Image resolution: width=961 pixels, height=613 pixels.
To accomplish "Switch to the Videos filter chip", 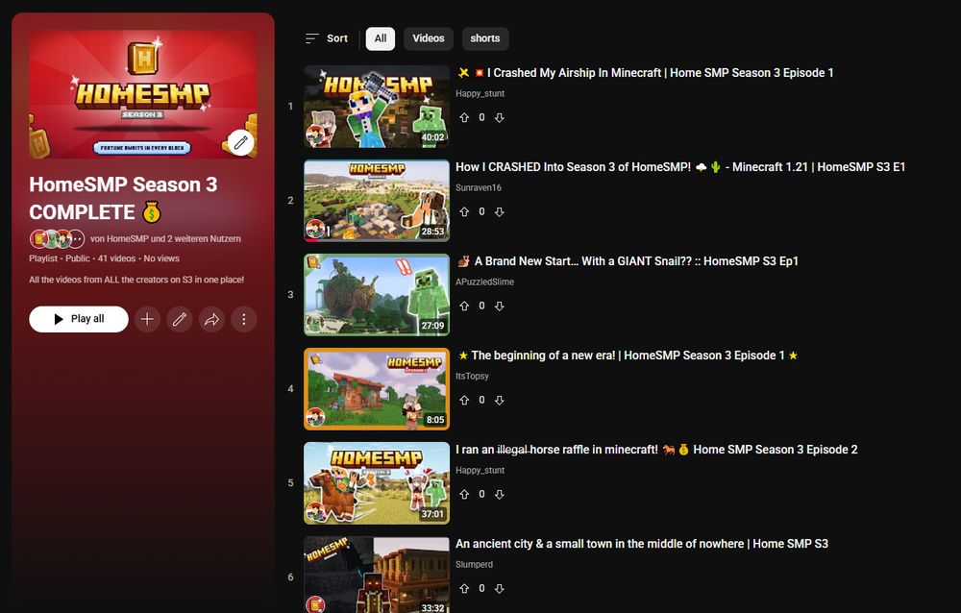I will [x=429, y=38].
